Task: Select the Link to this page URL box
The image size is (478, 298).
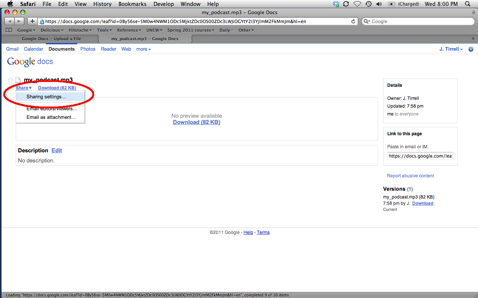Action: [420, 156]
